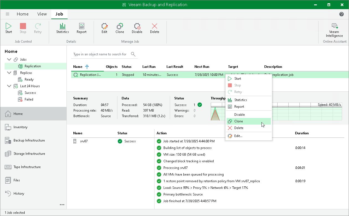Switch to the View ribbon tab

[x=42, y=14]
